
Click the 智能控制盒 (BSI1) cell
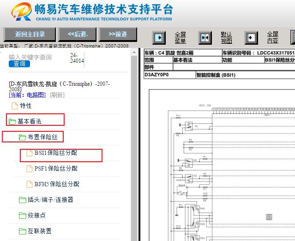coord(246,75)
